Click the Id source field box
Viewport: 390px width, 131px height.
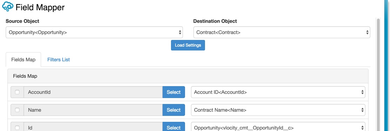pyautogui.click(x=93, y=126)
